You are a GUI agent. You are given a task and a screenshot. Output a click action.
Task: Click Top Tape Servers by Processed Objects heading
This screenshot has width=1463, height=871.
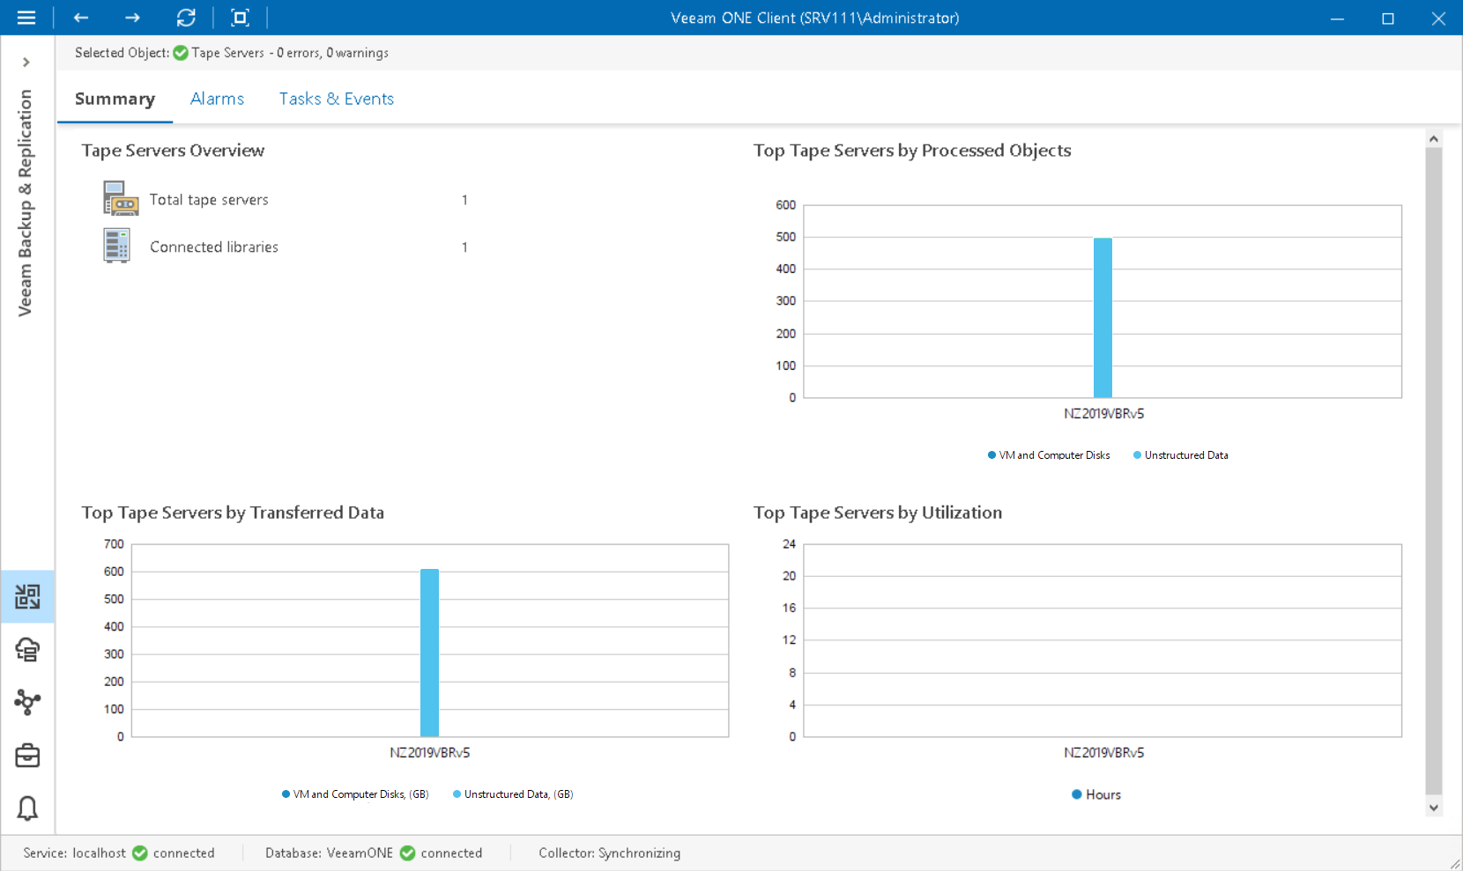[912, 151]
